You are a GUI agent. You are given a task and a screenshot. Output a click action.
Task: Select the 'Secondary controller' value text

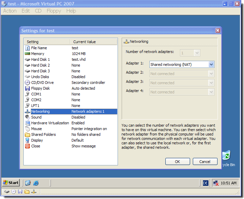click(88, 83)
